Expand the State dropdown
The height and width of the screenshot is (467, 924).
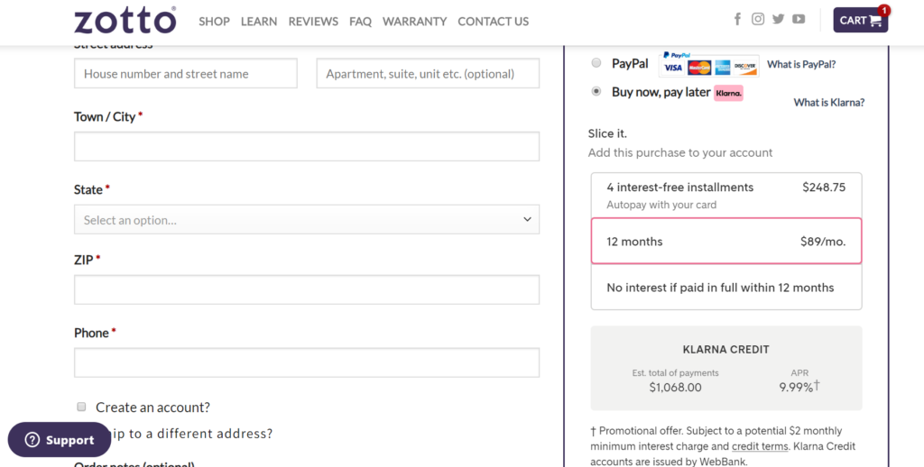(307, 220)
